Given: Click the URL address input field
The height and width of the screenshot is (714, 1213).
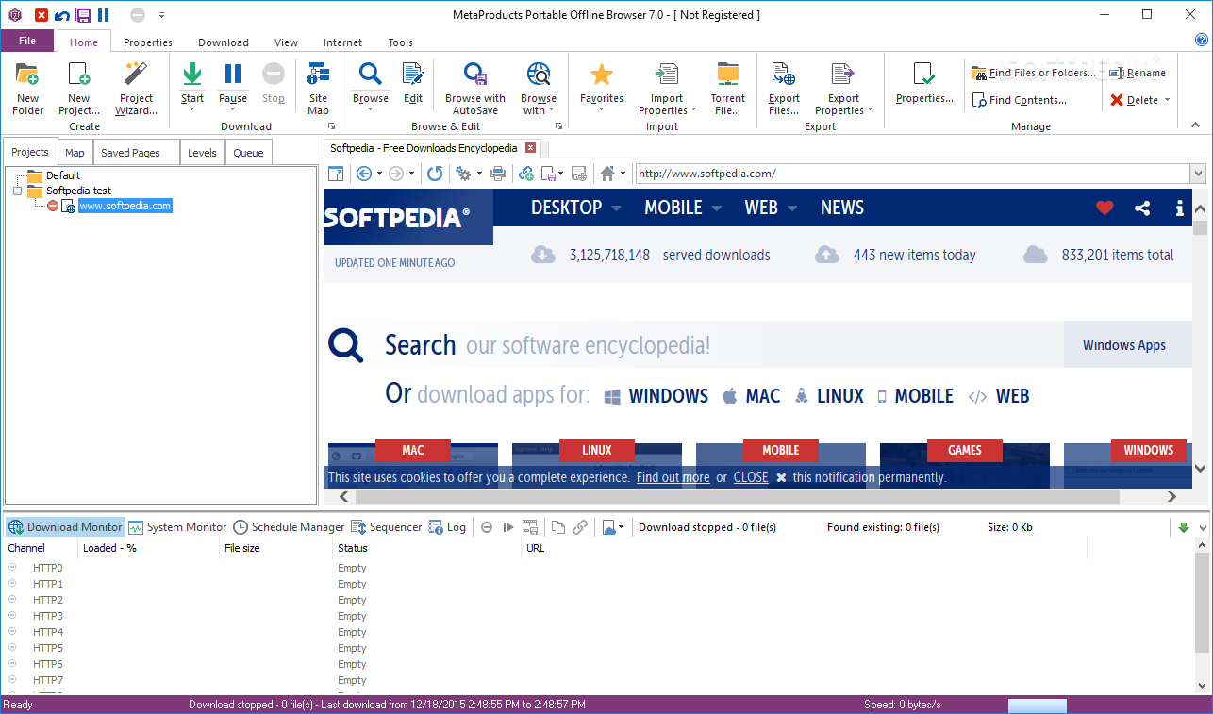Looking at the screenshot, I should pos(911,174).
